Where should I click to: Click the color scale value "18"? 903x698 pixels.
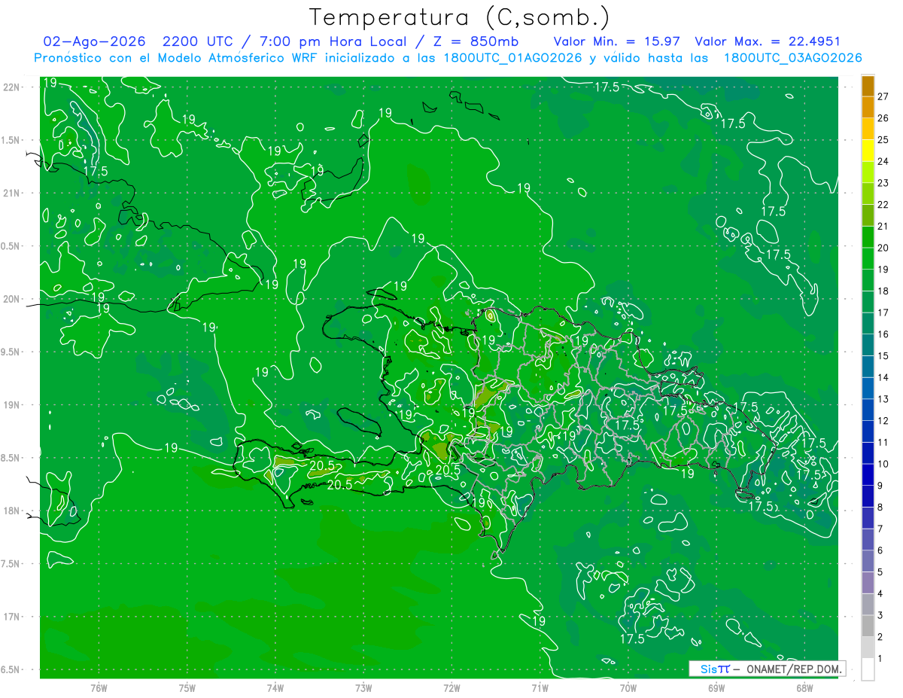click(x=883, y=291)
